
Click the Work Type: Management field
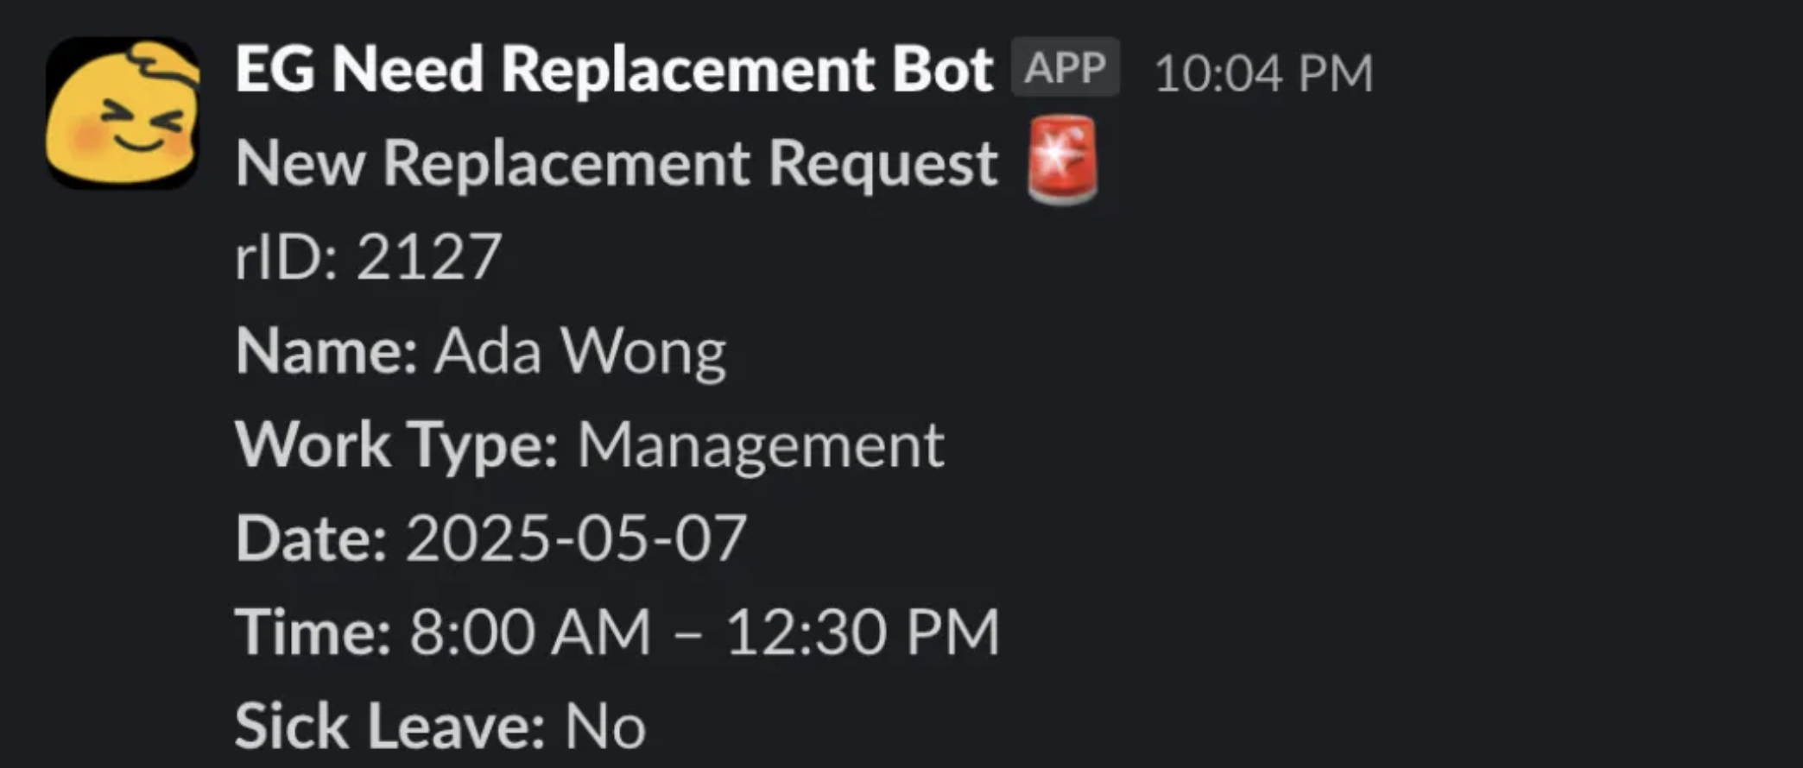click(592, 445)
